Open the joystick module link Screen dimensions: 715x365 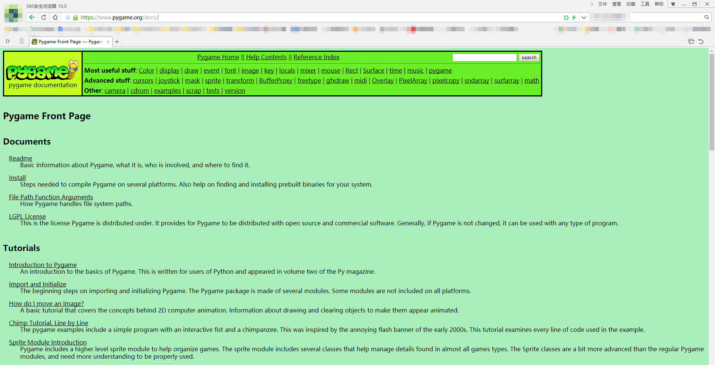[169, 80]
